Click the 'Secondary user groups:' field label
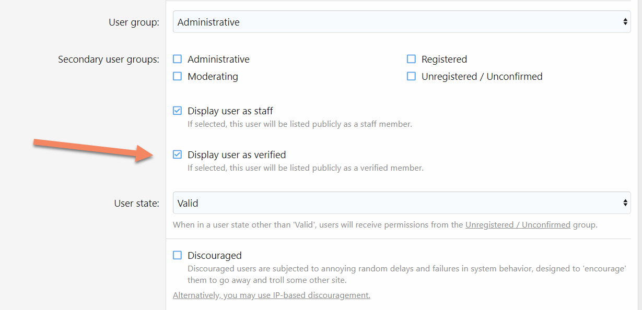 109,59
